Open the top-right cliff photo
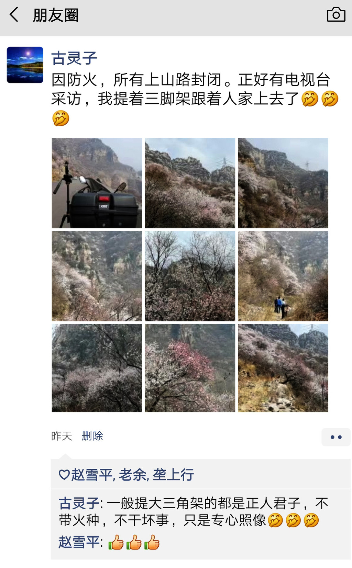 click(x=283, y=183)
